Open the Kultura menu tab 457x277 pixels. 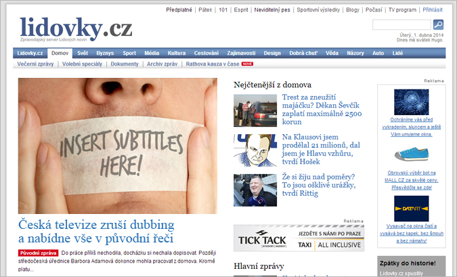(x=177, y=53)
